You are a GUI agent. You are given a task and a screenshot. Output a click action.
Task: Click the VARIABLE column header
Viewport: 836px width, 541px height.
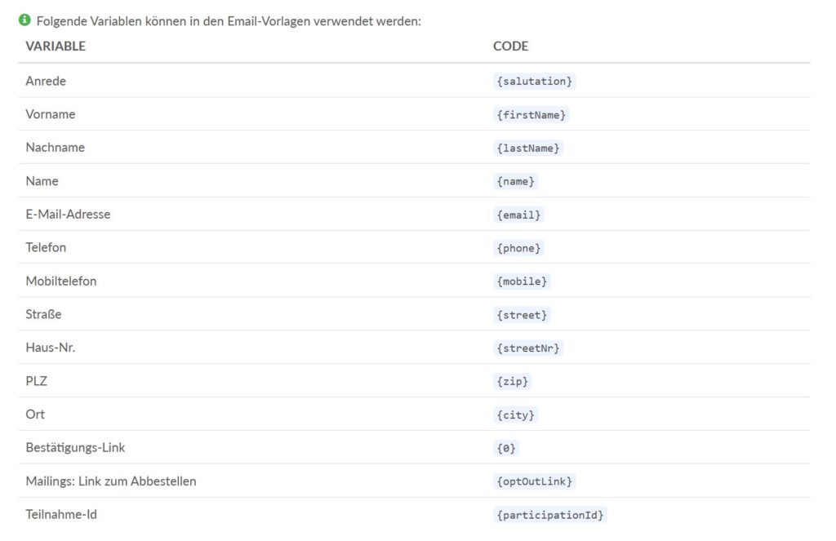(56, 46)
